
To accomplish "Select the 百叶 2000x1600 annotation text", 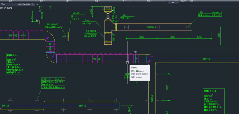I will coord(52,24).
